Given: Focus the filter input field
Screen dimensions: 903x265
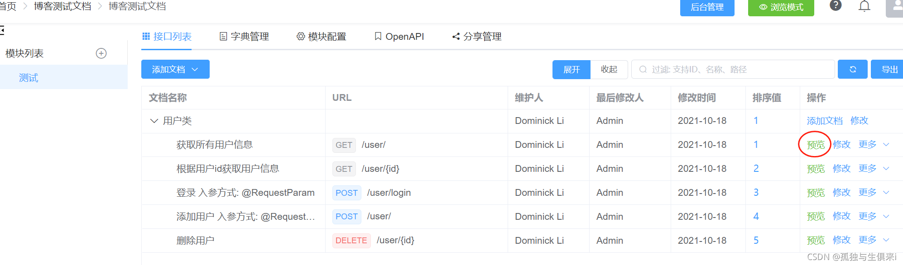Looking at the screenshot, I should [x=733, y=69].
